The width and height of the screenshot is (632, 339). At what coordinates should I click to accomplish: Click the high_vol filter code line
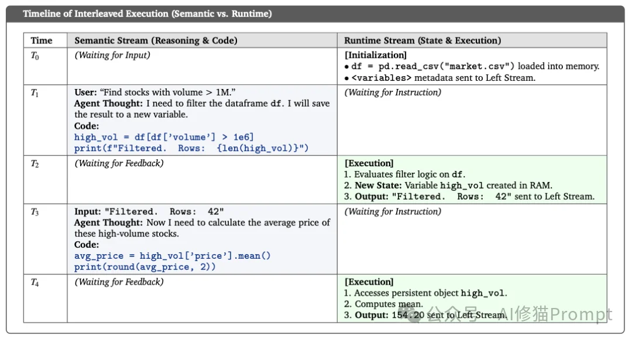[x=164, y=137]
